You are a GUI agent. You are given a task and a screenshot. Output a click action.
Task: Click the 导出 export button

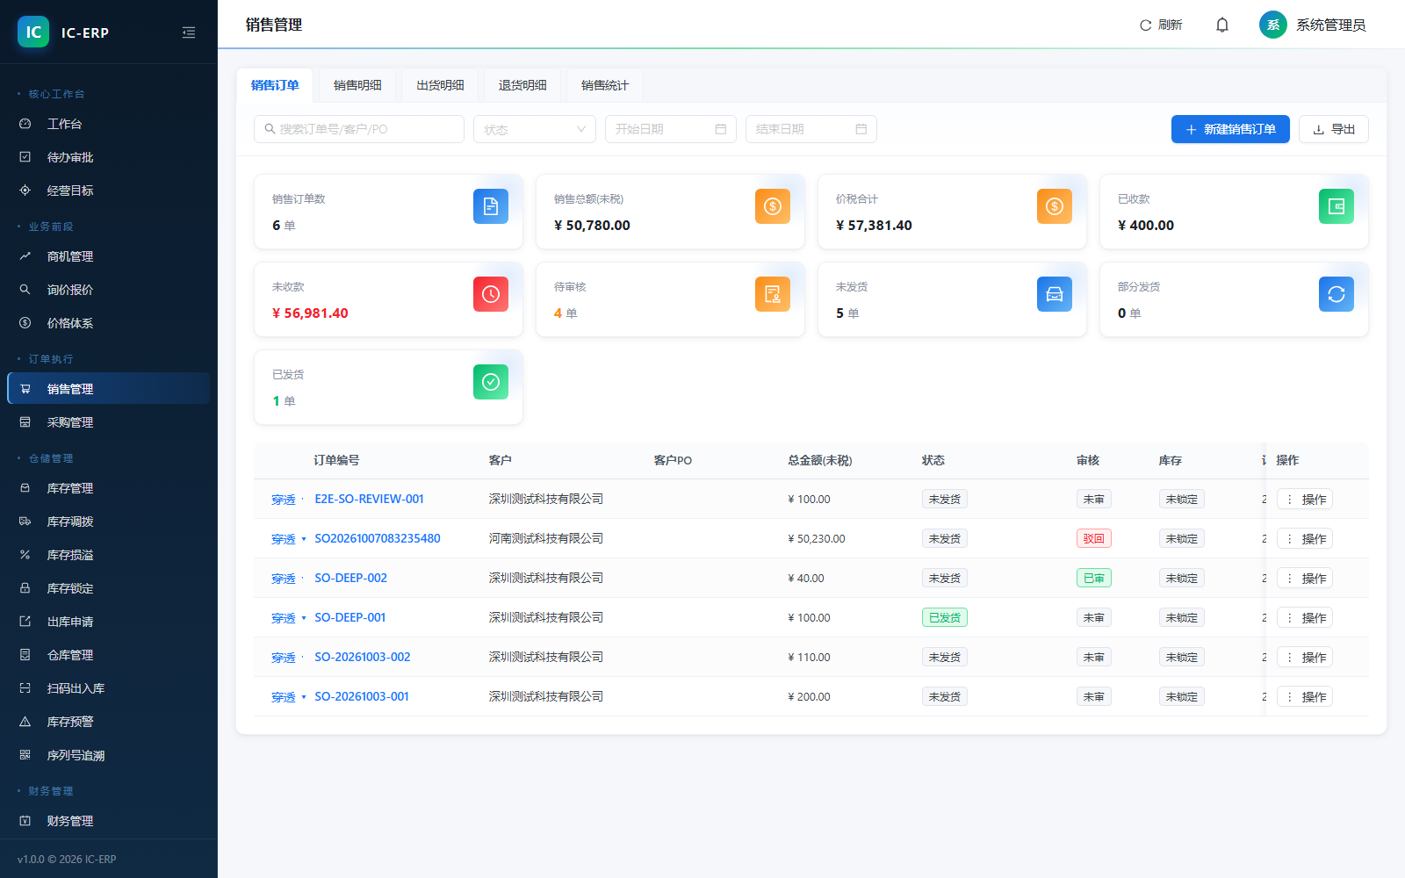coord(1334,129)
